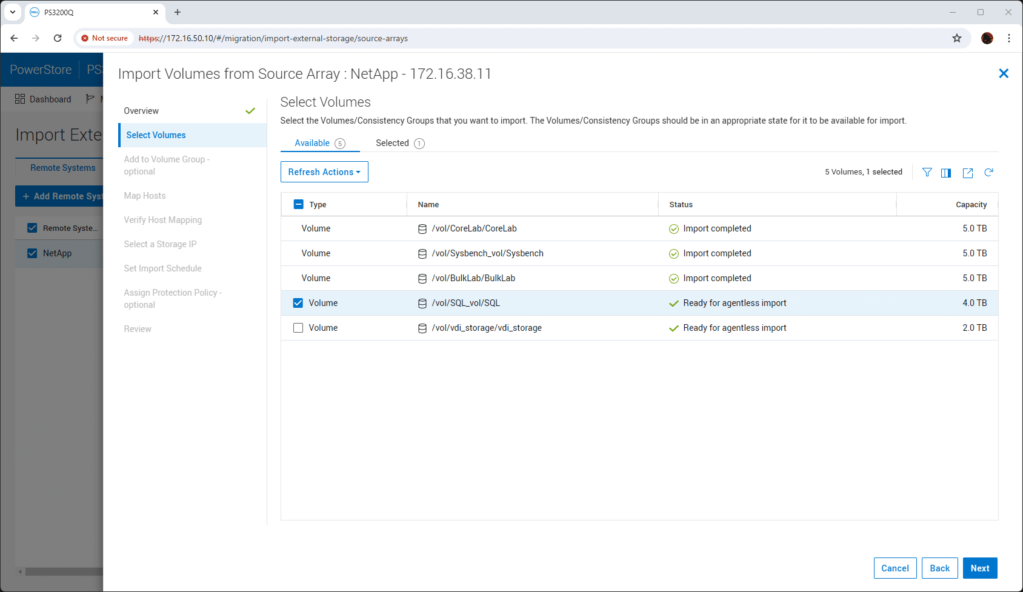This screenshot has width=1023, height=592.
Task: Toggle the select-all Type header checkbox
Action: (x=298, y=204)
